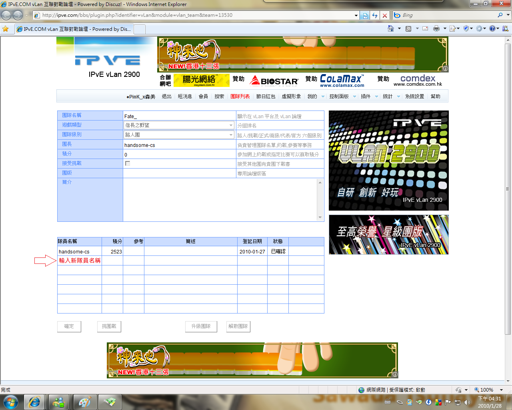Stop loading with the red X icon

tap(385, 15)
